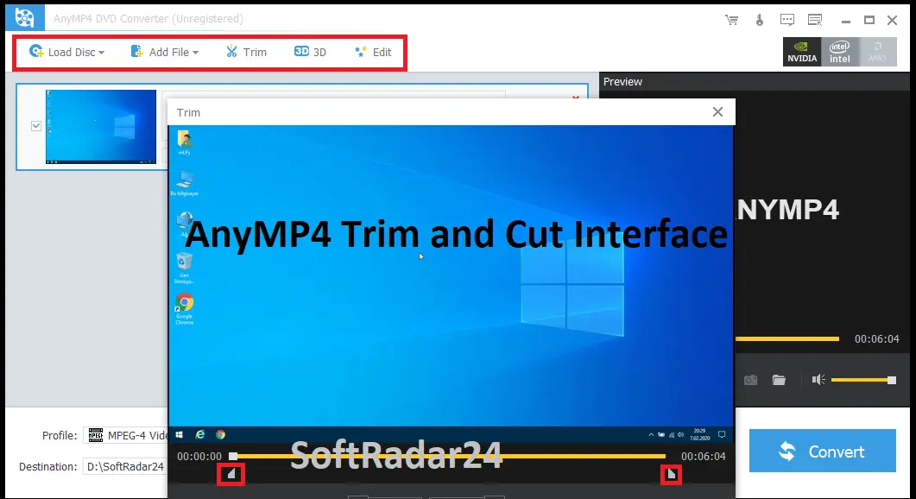The image size is (916, 499).
Task: Click the Windows Start button in video
Action: (180, 435)
